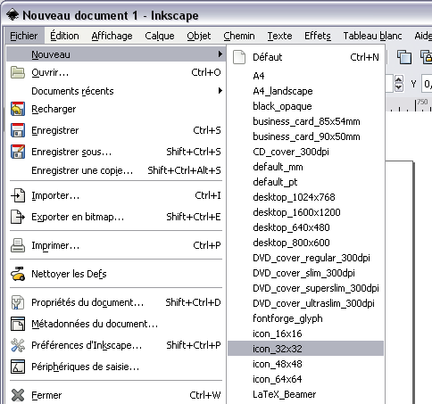
Task: Select business_card_90x50mm template
Action: (x=305, y=136)
